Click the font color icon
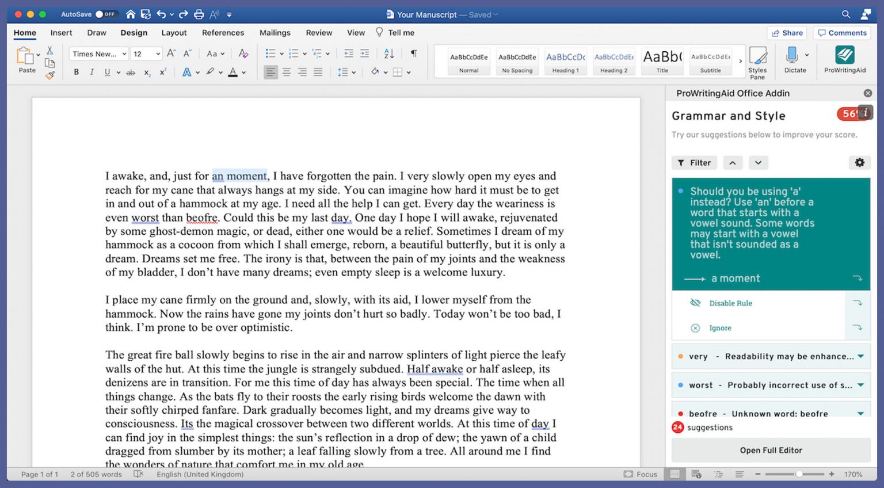 [x=233, y=72]
